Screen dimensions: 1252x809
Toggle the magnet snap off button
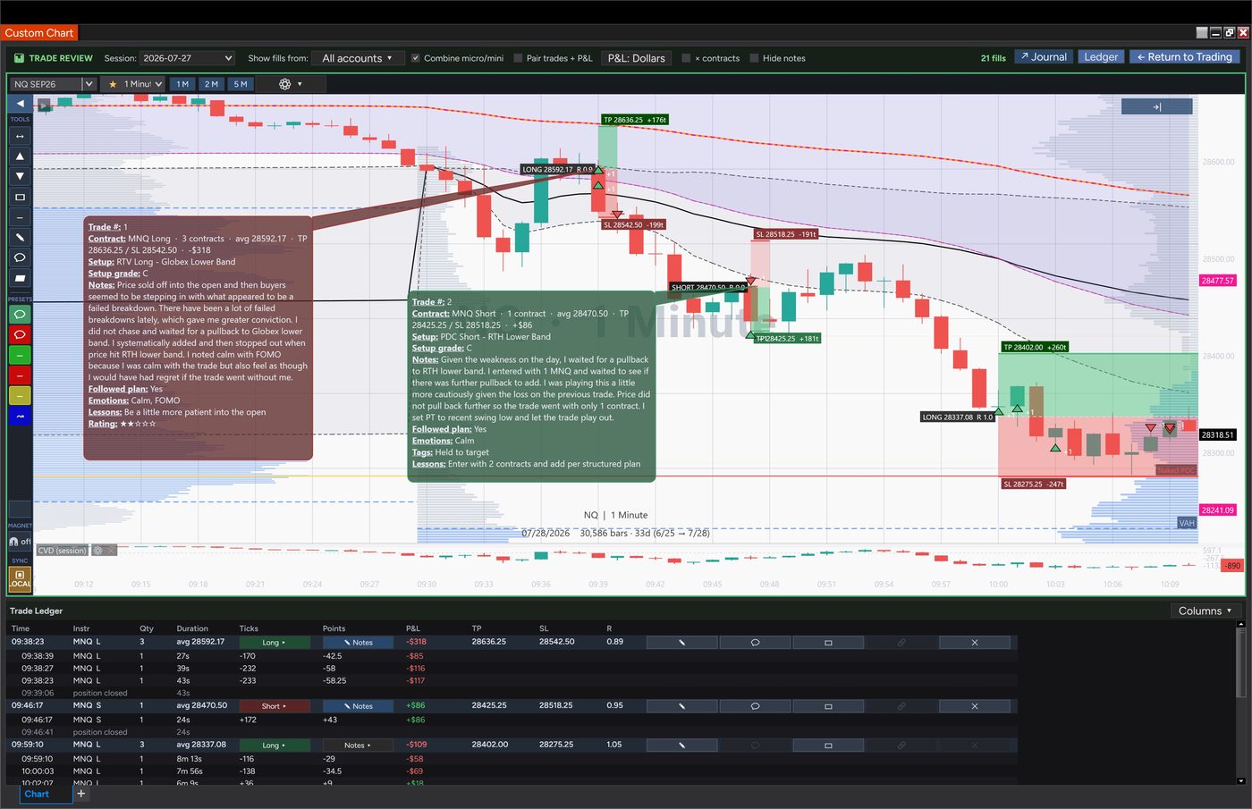[x=20, y=542]
